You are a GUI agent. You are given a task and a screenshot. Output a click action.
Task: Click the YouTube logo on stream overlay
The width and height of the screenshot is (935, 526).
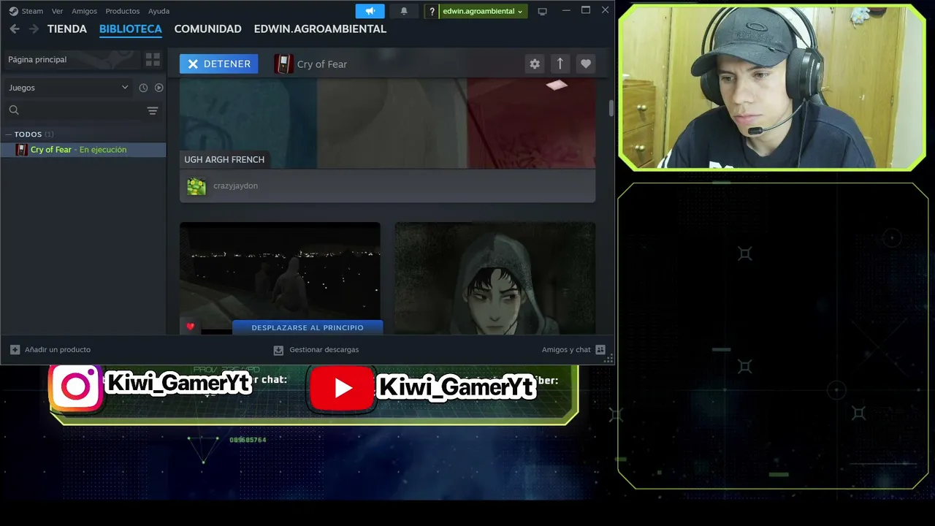point(342,388)
